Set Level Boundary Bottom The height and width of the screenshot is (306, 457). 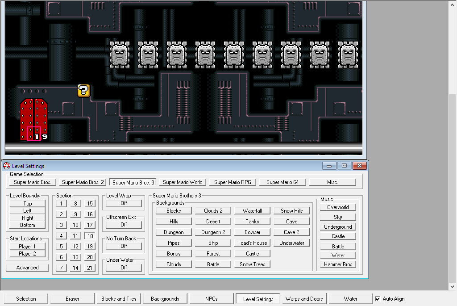tap(27, 225)
